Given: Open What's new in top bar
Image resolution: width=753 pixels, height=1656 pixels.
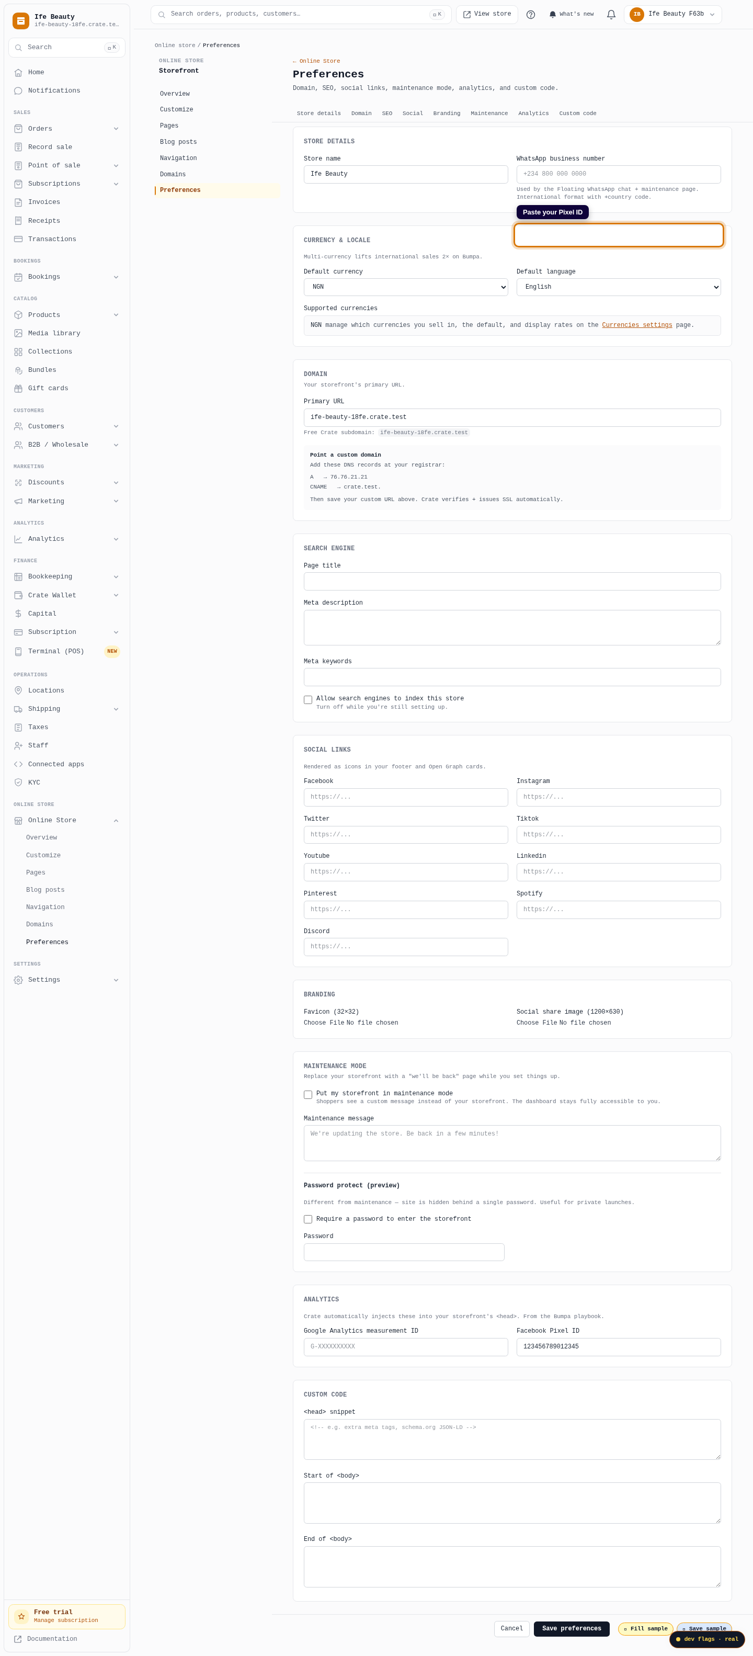Looking at the screenshot, I should point(571,14).
